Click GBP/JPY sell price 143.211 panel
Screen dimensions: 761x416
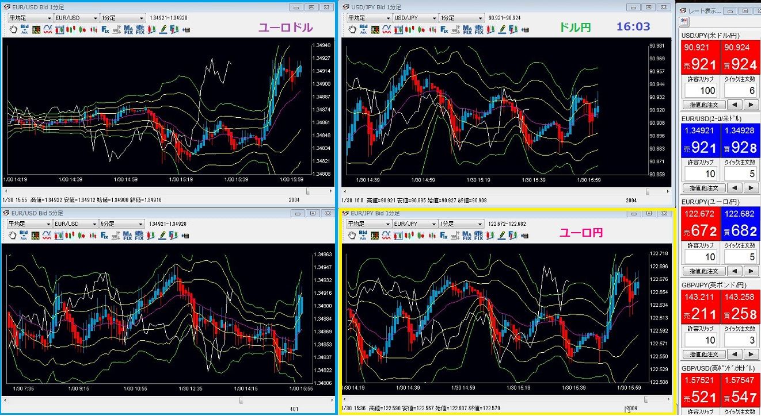pos(701,307)
